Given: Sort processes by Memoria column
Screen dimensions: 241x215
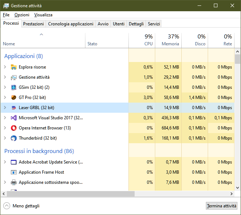Looking at the screenshot, I should (168, 40).
